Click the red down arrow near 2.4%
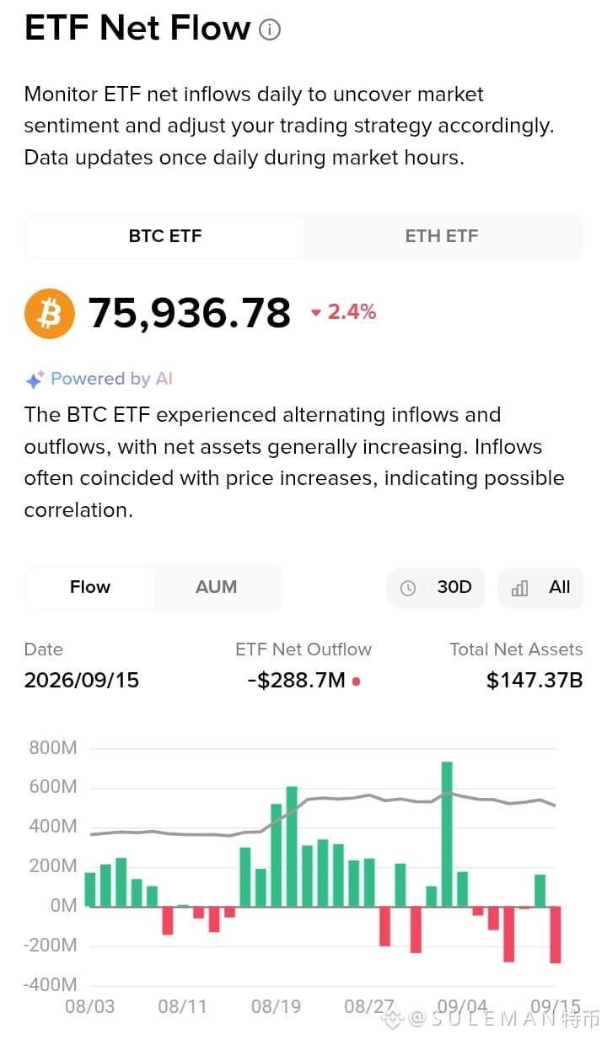 [x=316, y=313]
